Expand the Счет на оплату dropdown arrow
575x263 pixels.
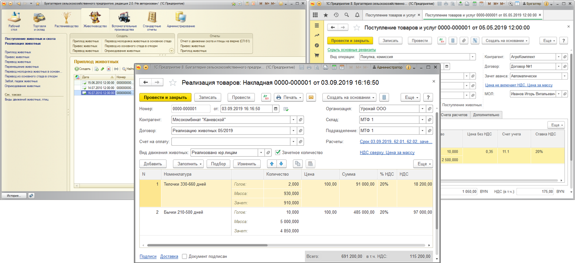(x=294, y=141)
